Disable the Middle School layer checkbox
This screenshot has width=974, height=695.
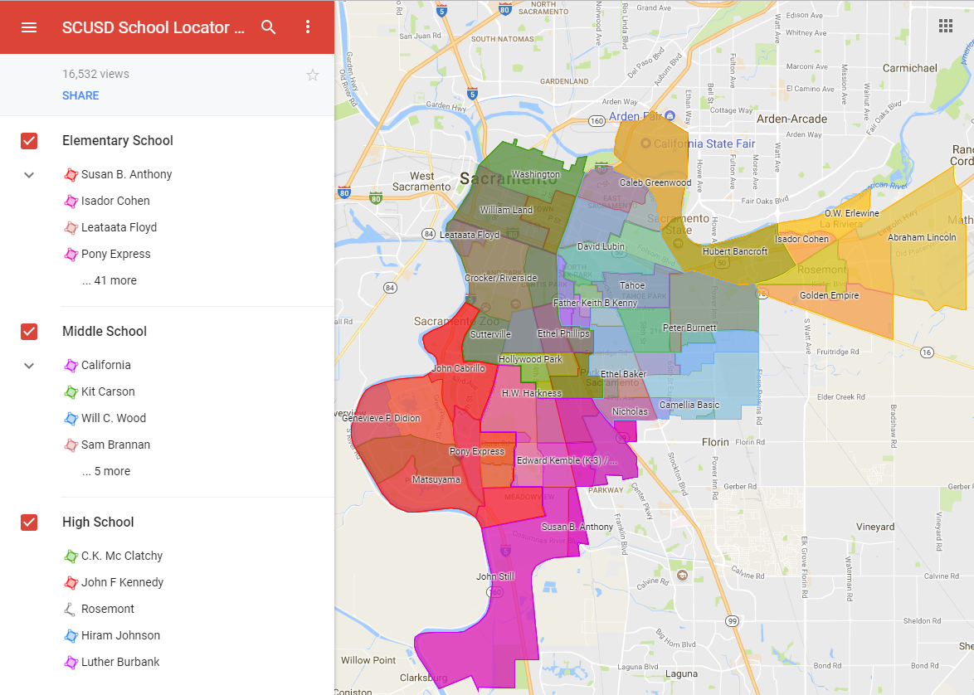coord(29,332)
